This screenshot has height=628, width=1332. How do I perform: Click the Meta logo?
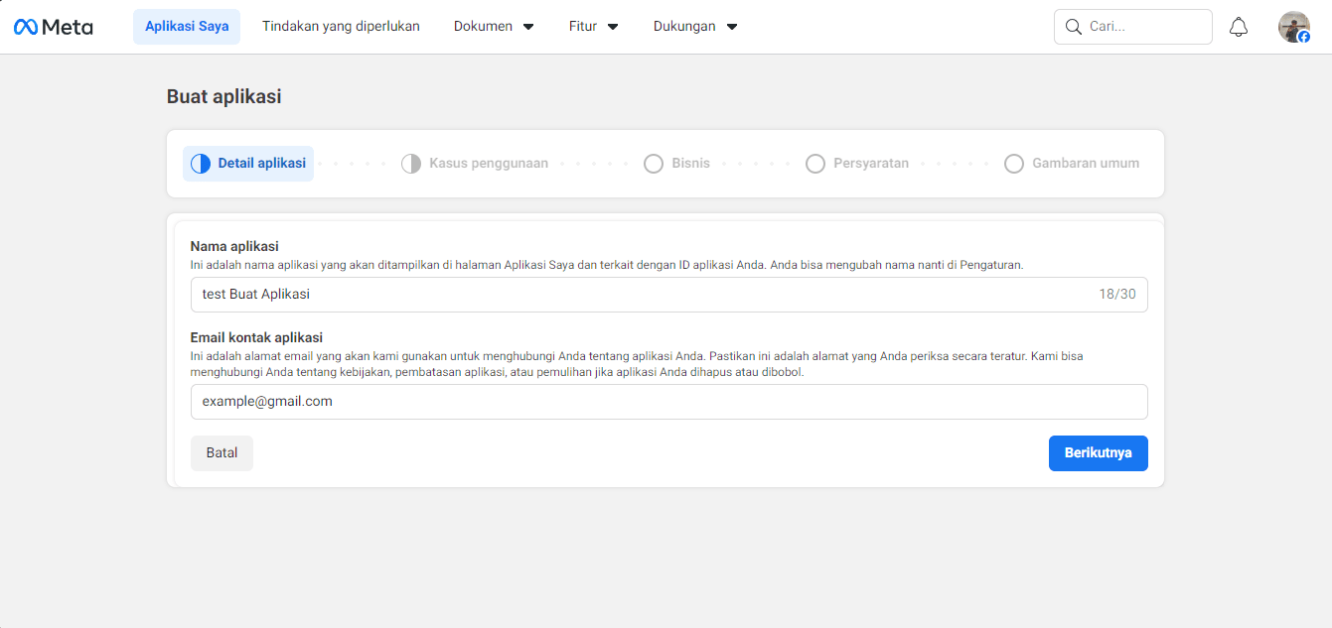[53, 27]
